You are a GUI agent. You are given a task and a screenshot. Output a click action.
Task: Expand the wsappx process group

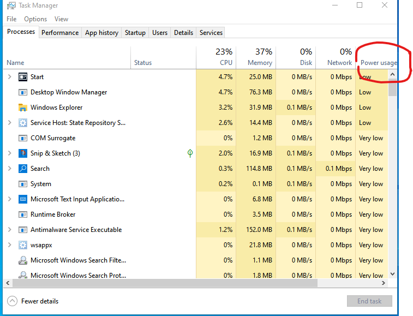point(10,245)
